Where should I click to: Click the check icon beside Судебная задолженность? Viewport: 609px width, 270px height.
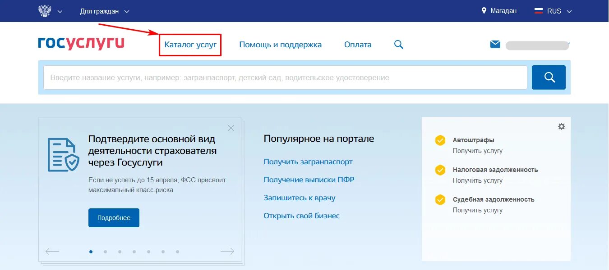[440, 200]
